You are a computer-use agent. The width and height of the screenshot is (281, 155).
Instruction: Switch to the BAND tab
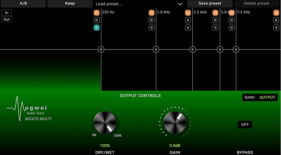pyautogui.click(x=250, y=97)
